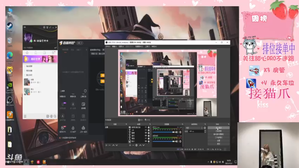Unlock the first text source
Viewport: 299px width, 168px height.
click(148, 130)
